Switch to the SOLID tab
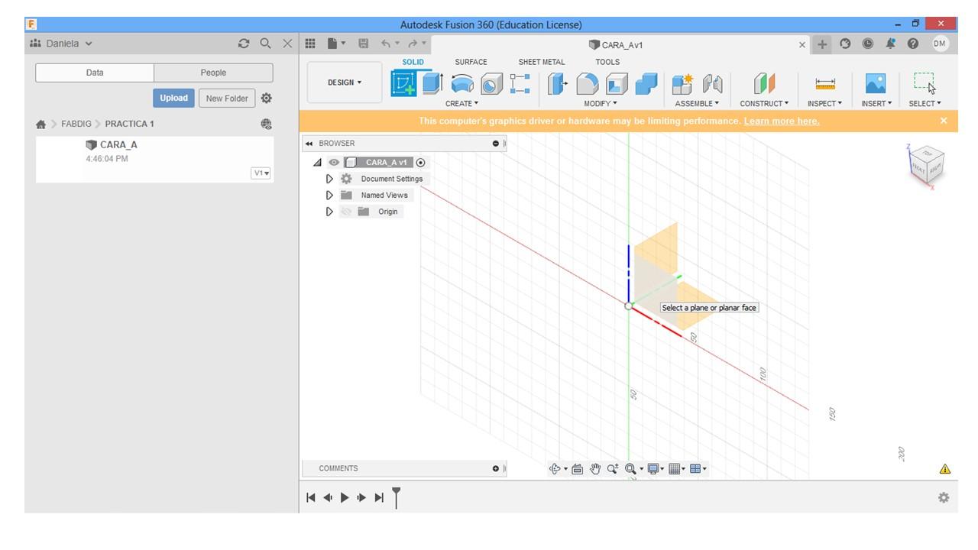Screen dimensions: 978x550 click(413, 62)
